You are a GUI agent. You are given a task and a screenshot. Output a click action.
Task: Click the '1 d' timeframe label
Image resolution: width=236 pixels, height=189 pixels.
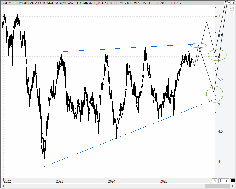pyautogui.click(x=79, y=3)
